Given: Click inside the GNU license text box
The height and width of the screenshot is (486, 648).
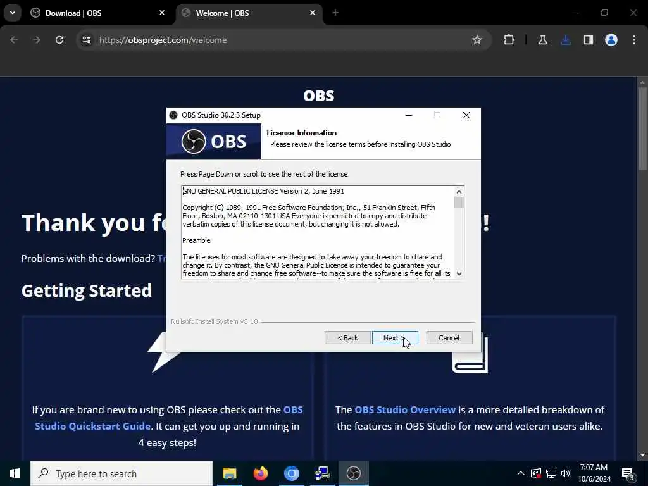Looking at the screenshot, I should pos(318,232).
